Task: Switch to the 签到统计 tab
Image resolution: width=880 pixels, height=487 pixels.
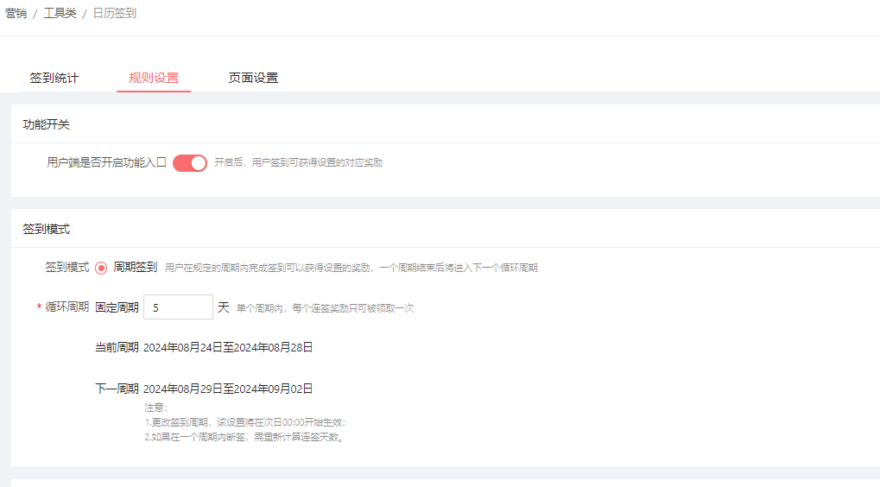Action: (x=54, y=78)
